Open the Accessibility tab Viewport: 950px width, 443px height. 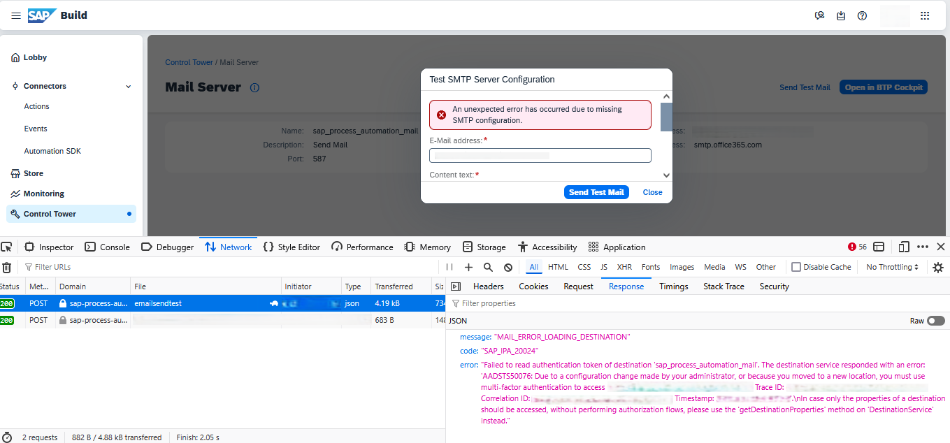[x=547, y=247]
